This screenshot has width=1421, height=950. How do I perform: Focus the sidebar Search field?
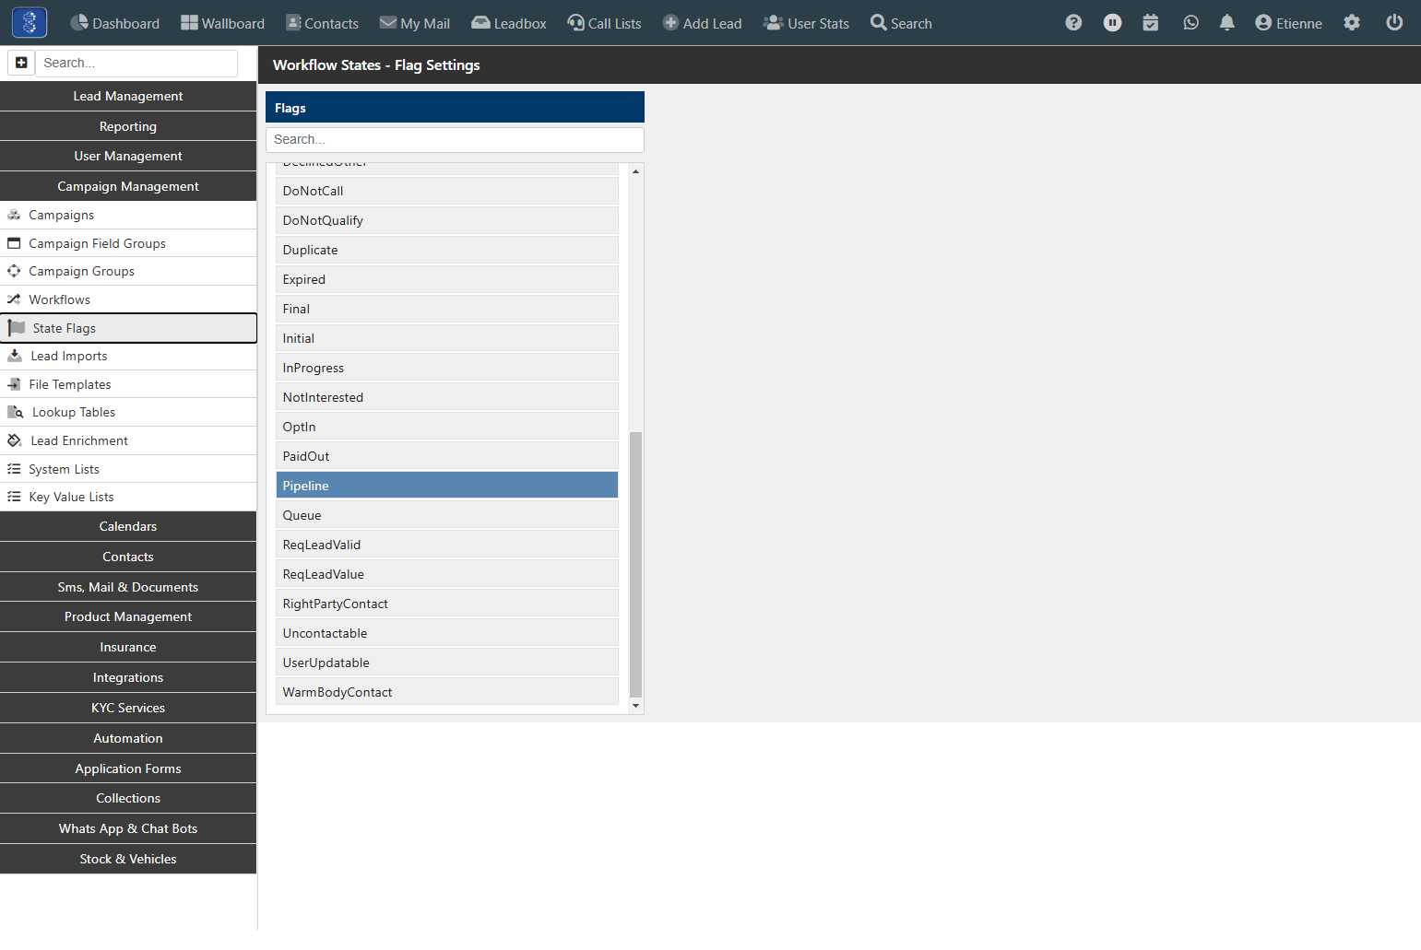point(136,63)
